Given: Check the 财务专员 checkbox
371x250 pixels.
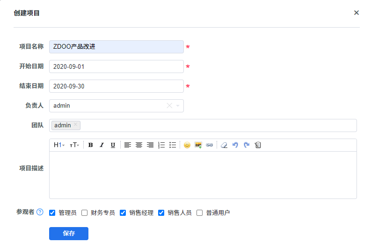Looking at the screenshot, I should click(x=85, y=213).
